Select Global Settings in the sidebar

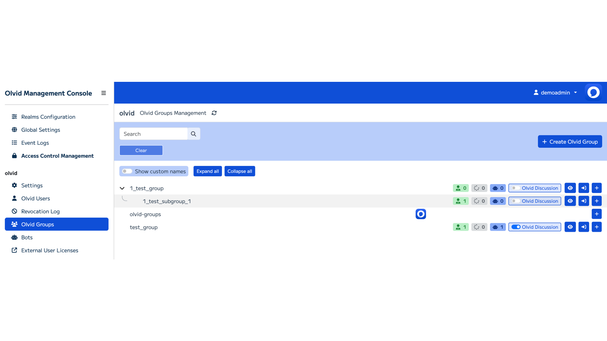pos(40,130)
